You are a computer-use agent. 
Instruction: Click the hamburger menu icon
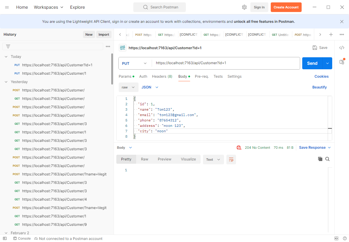(x=7, y=7)
